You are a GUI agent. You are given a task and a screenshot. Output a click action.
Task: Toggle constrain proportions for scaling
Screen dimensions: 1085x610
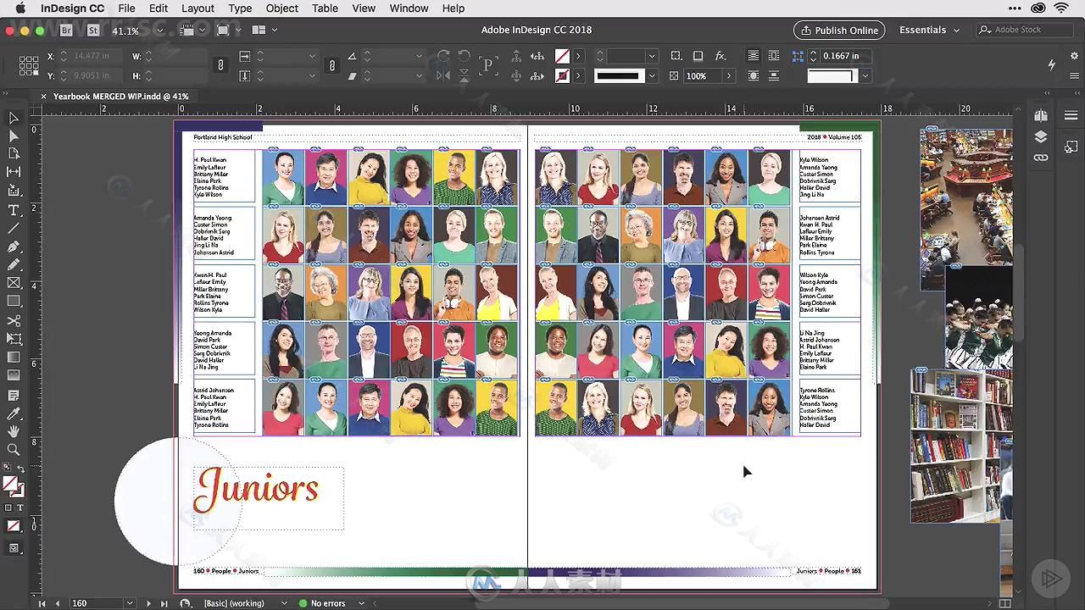331,65
